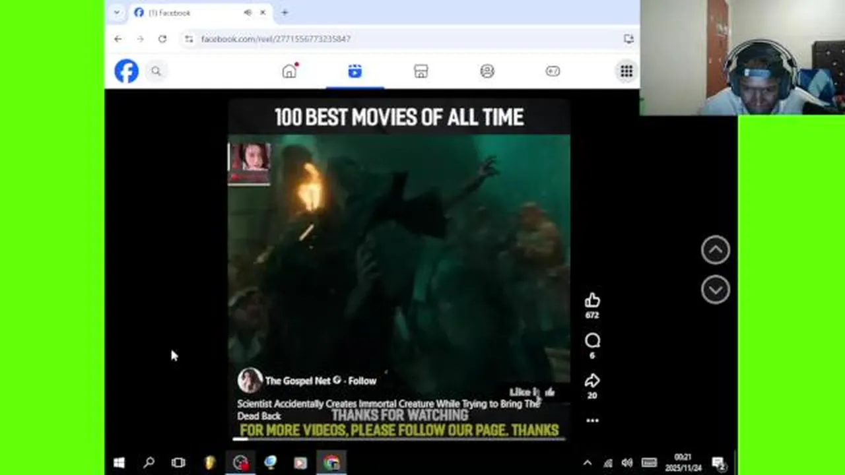Click the Facebook logo
Image resolution: width=845 pixels, height=475 pixels.
126,71
